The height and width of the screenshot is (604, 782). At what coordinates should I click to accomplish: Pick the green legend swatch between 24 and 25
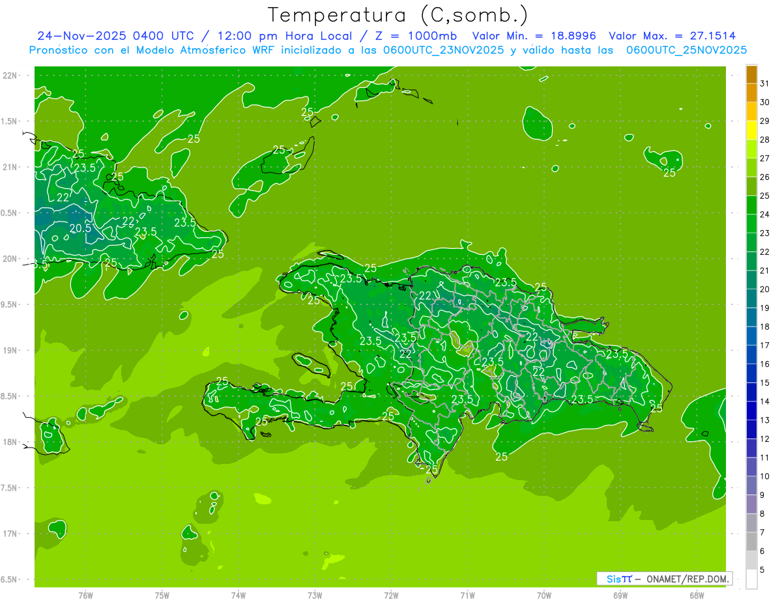[751, 205]
